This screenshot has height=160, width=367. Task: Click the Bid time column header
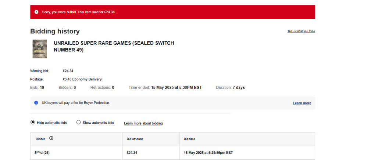pos(189,139)
